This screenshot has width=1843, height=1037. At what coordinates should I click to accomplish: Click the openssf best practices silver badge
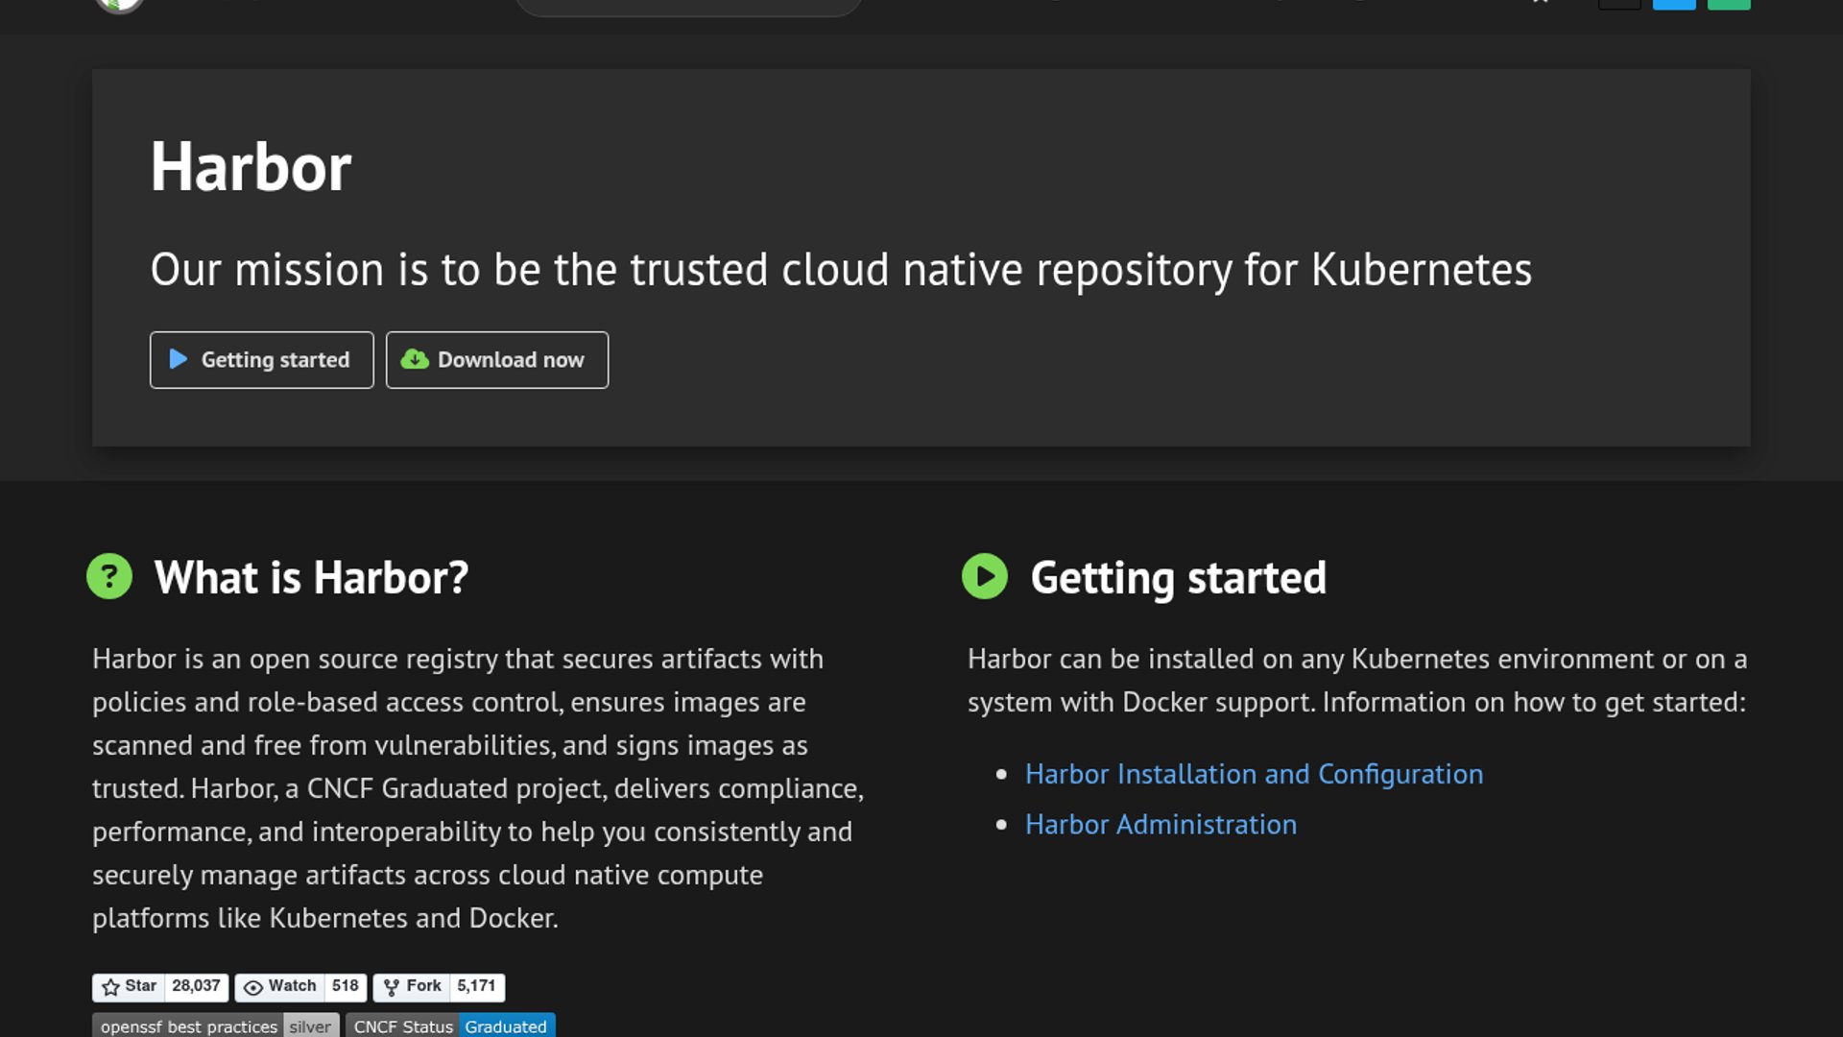(x=215, y=1026)
